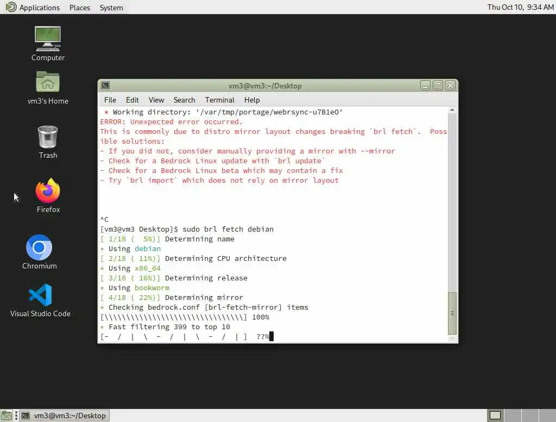
Task: Open the terminal Search menu
Action: (184, 100)
